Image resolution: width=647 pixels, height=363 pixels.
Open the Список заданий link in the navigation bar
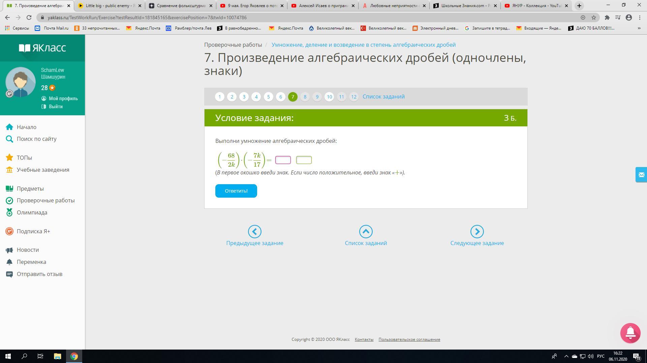click(x=383, y=97)
